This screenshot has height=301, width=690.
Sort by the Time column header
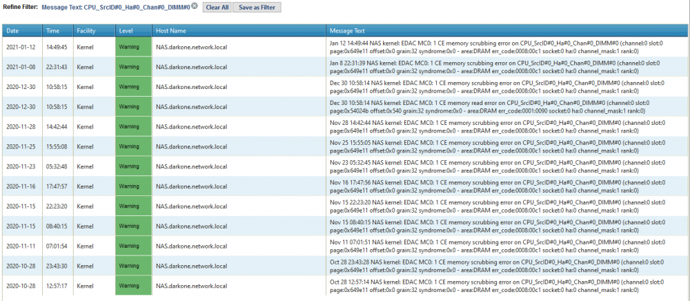[x=57, y=31]
